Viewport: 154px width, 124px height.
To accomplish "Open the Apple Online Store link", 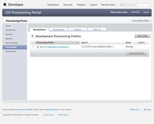I will point(17,110).
